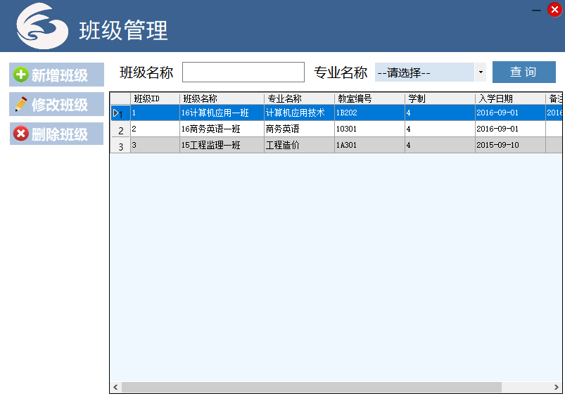Click cell 16商务英语一班
This screenshot has width=565, height=396.
pyautogui.click(x=222, y=129)
